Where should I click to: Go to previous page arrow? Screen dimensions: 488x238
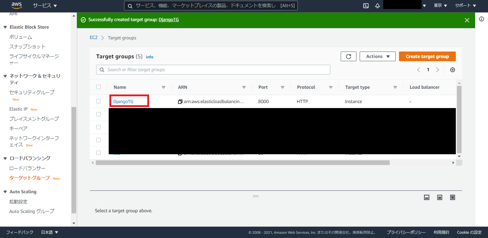(418, 70)
